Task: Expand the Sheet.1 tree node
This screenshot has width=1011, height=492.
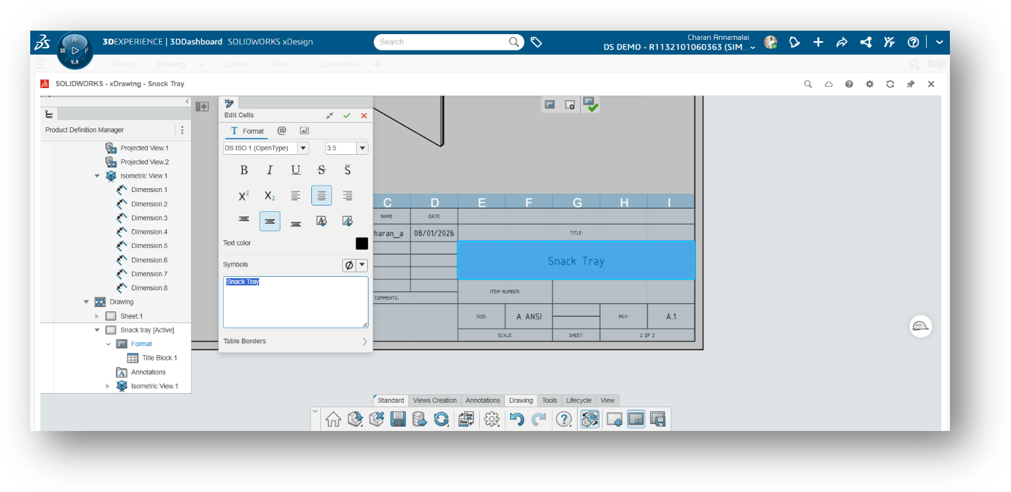Action: point(97,316)
